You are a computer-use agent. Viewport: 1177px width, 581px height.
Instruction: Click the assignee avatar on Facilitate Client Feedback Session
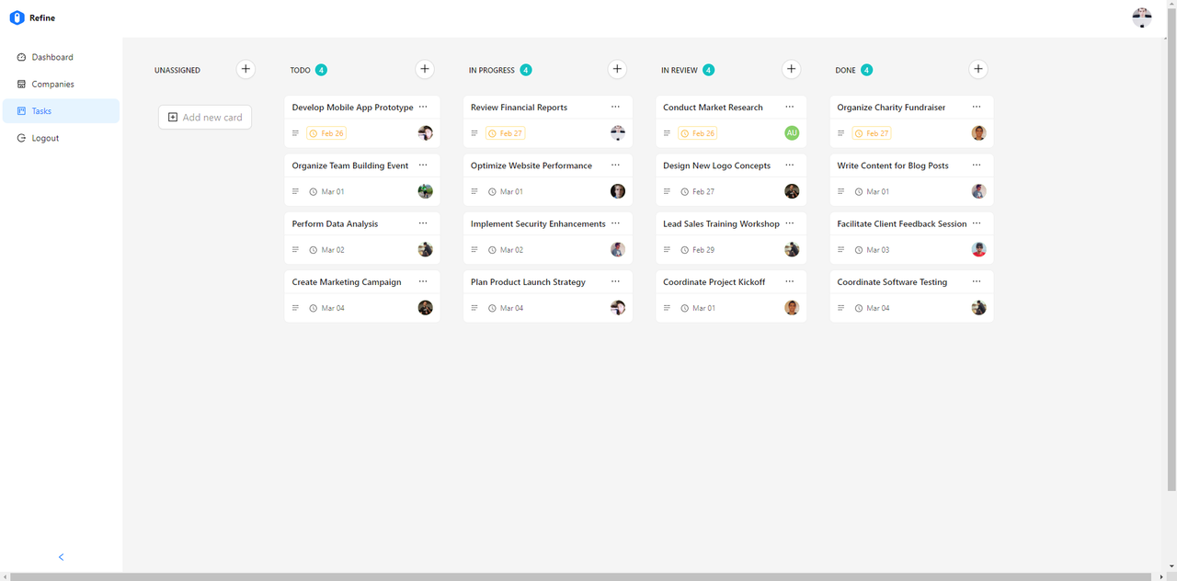(979, 249)
